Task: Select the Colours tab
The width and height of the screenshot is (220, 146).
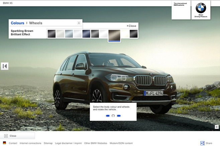Action: point(17,23)
